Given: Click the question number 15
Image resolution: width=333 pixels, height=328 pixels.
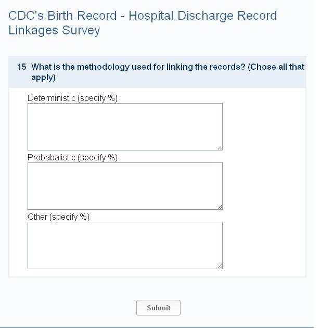Looking at the screenshot, I should point(22,67).
